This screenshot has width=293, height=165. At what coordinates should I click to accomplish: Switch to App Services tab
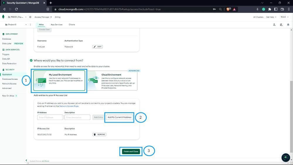click(x=57, y=25)
